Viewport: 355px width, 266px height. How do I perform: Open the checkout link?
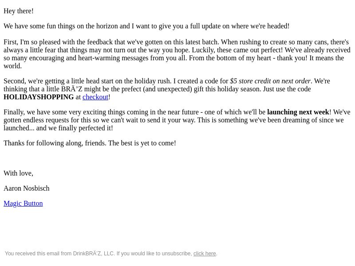[95, 97]
